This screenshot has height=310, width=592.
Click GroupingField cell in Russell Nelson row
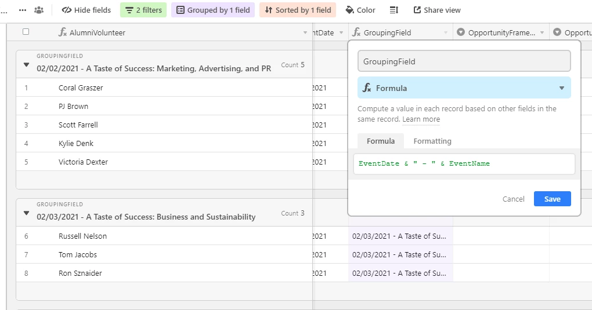coord(400,236)
